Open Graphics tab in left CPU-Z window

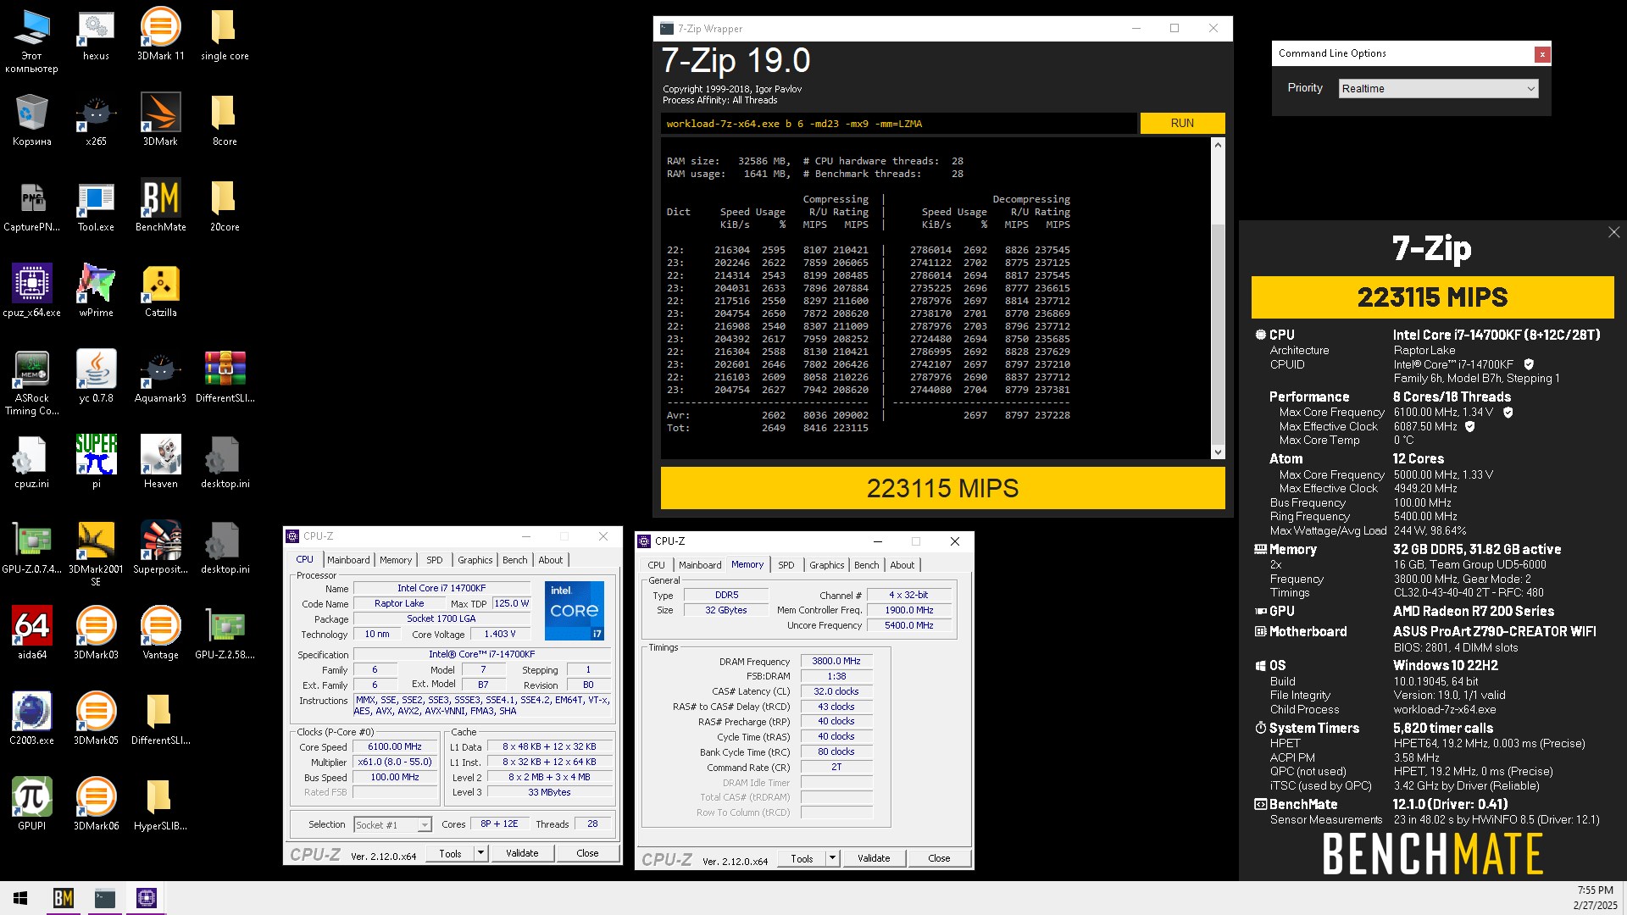coord(475,560)
